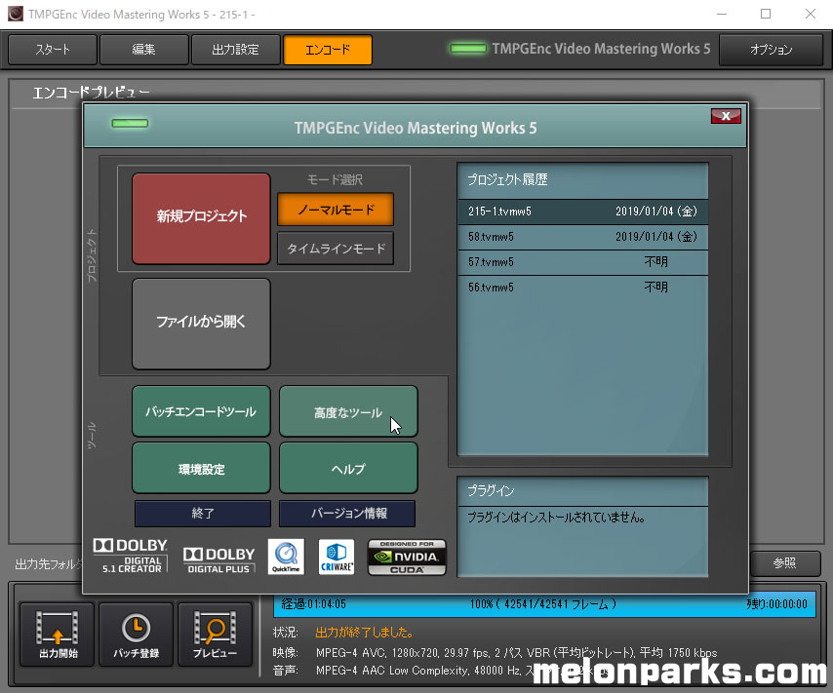Click the バッチ登録 batch register icon
The image size is (833, 693).
coord(136,635)
